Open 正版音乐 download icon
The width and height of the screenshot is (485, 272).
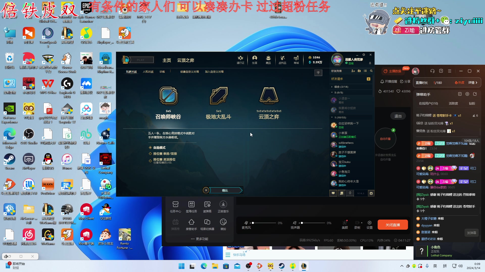223,207
